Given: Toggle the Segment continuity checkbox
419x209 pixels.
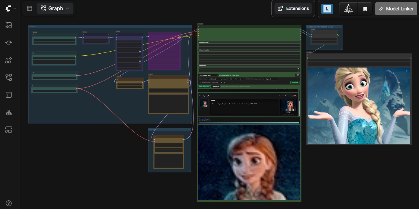Looking at the screenshot, I should click(200, 82).
